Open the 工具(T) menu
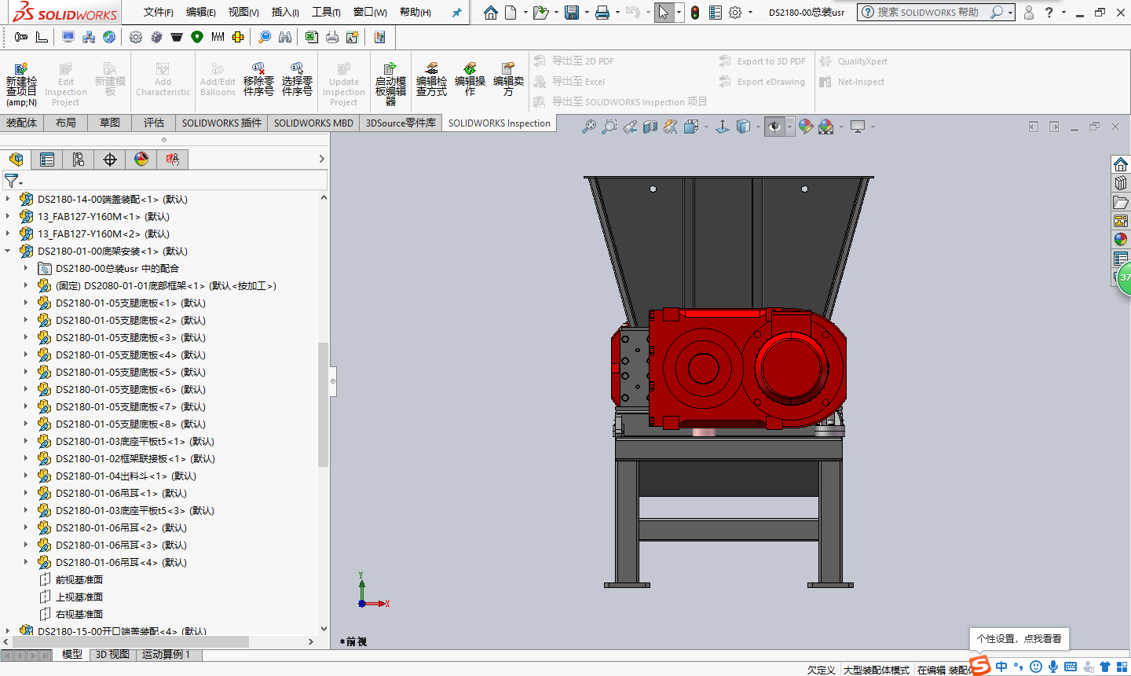The width and height of the screenshot is (1131, 676). click(x=326, y=13)
